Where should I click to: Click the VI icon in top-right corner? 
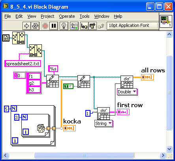(x=166, y=21)
